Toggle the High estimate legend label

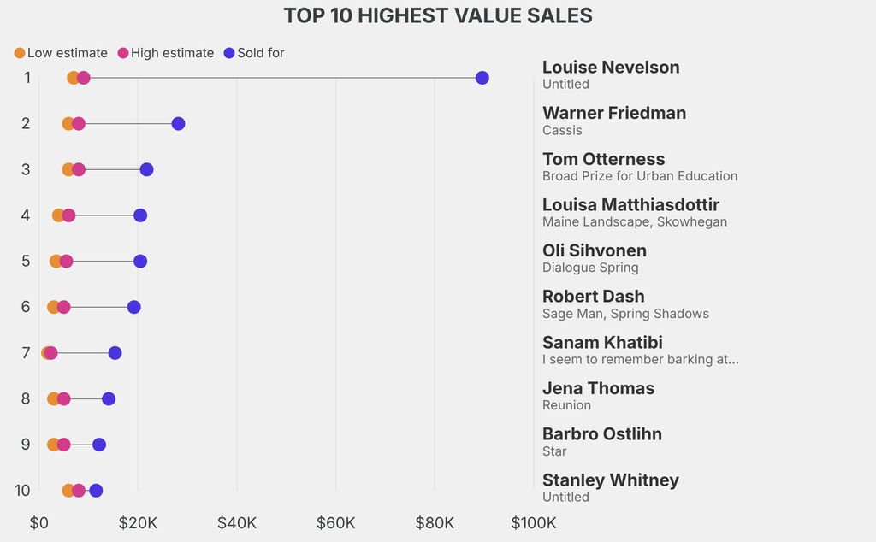click(172, 53)
